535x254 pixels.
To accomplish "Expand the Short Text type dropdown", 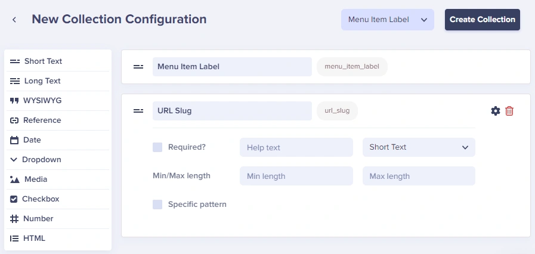I will pyautogui.click(x=419, y=147).
